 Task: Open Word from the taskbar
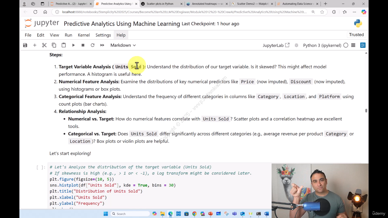[x=266, y=214]
